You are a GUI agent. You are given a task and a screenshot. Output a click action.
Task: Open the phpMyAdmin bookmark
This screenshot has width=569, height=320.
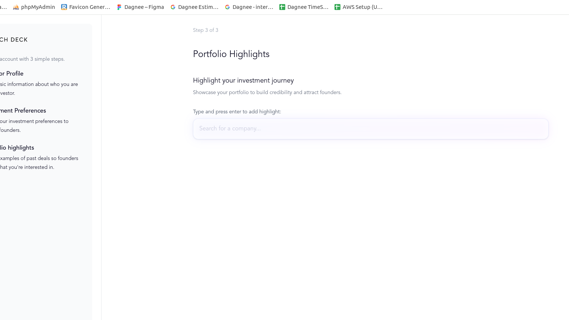click(34, 7)
